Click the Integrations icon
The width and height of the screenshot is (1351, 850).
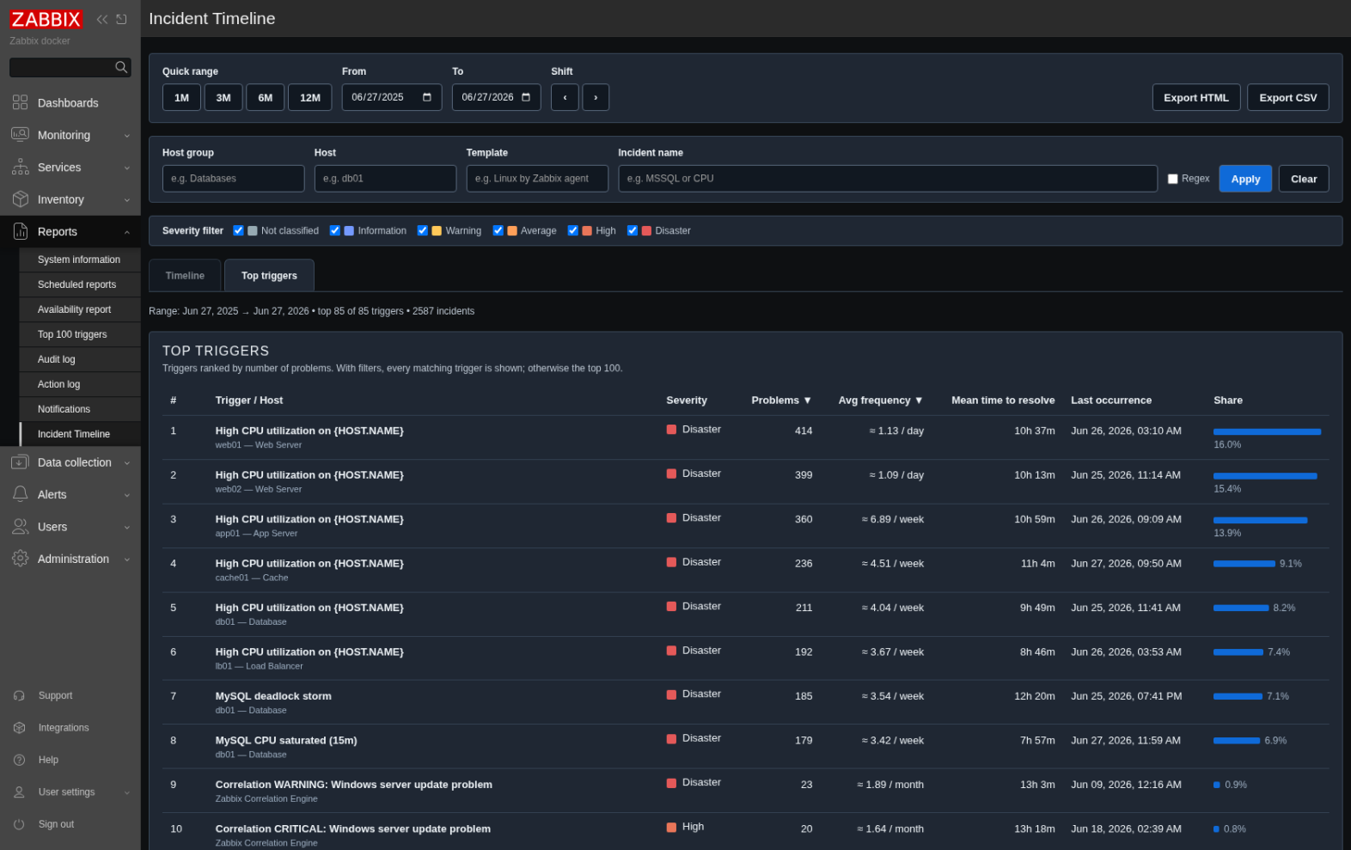pos(19,728)
